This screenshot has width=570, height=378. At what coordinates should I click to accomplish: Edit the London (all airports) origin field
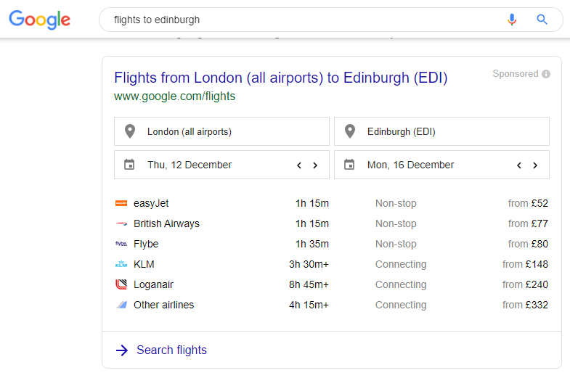pyautogui.click(x=221, y=131)
